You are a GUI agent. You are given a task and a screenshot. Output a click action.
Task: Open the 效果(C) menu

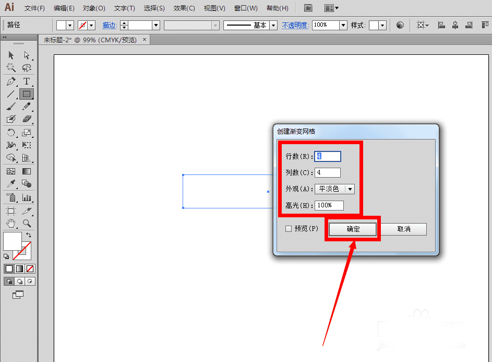click(x=184, y=8)
